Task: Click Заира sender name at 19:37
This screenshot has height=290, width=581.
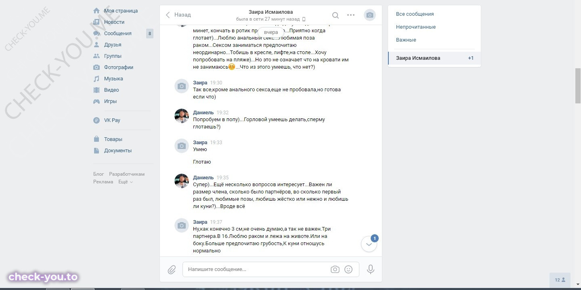Action: pos(200,222)
